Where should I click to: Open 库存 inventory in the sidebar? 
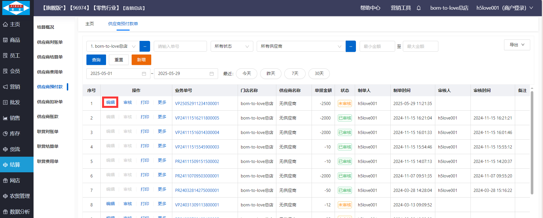pyautogui.click(x=15, y=133)
